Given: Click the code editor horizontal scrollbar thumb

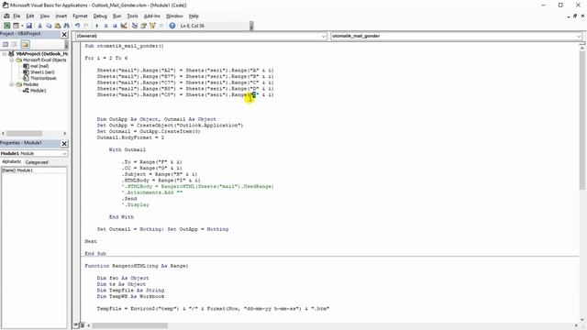Looking at the screenshot, I should tap(130, 325).
